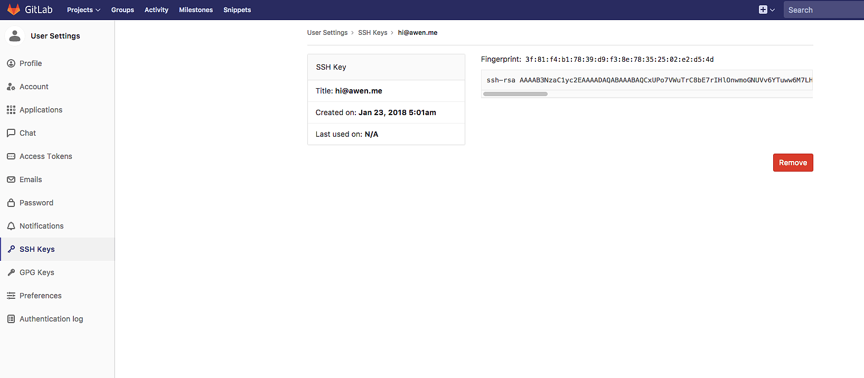Click the Password lock icon
Screen dimensions: 864x378
[x=11, y=203]
